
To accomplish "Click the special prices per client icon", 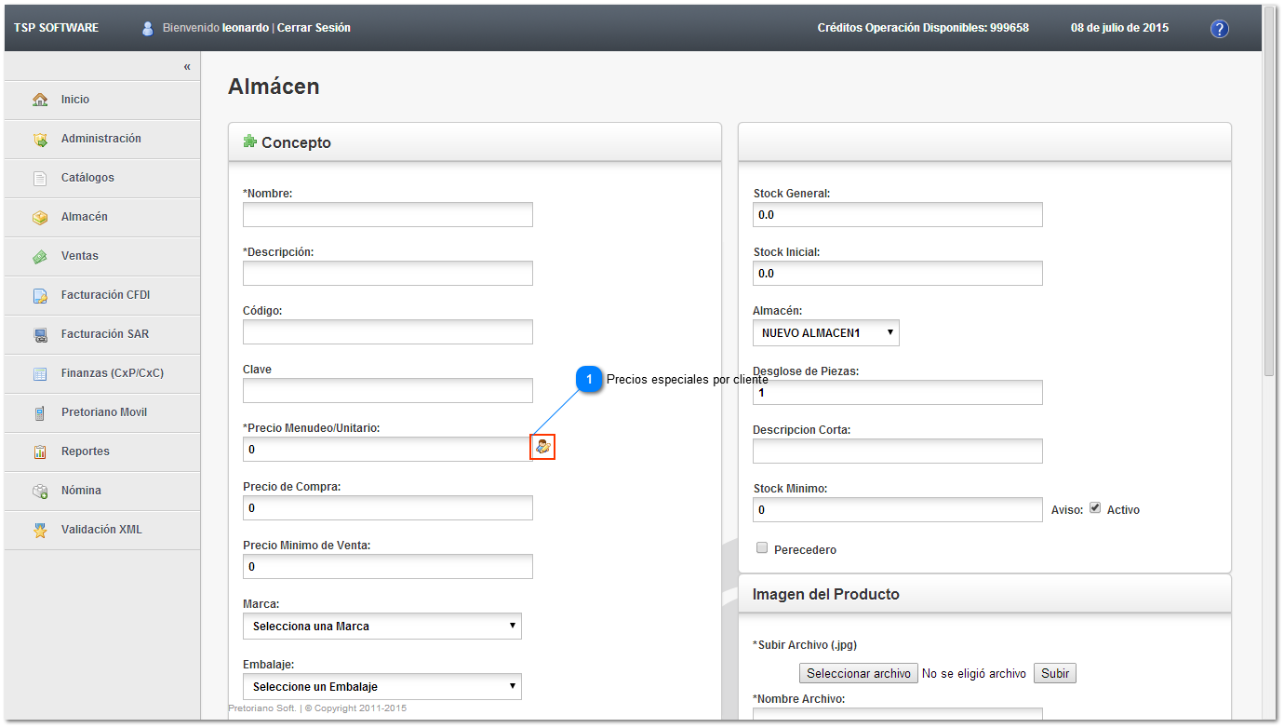I will click(x=542, y=447).
